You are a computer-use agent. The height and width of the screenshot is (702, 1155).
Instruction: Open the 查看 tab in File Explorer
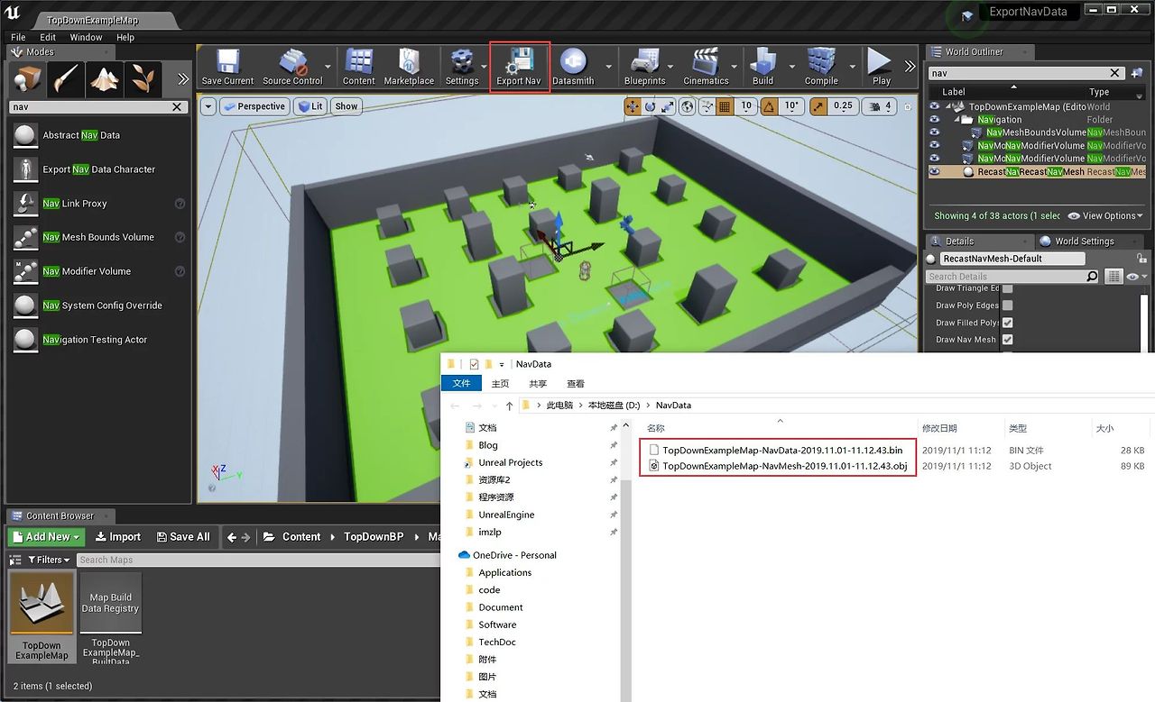(576, 384)
